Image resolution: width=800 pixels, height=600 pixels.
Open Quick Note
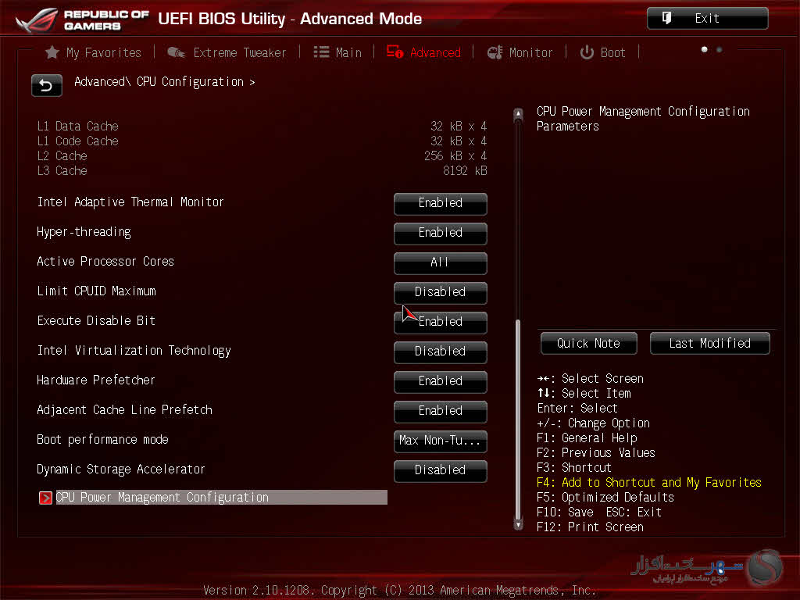pyautogui.click(x=588, y=344)
